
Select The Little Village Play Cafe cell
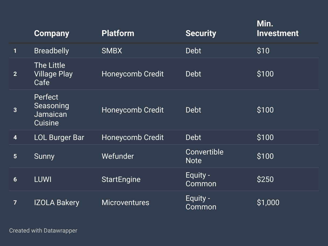point(53,74)
